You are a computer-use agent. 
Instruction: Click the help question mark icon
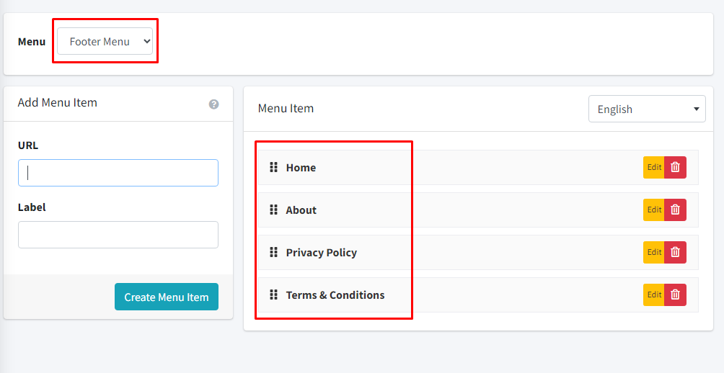pos(213,104)
